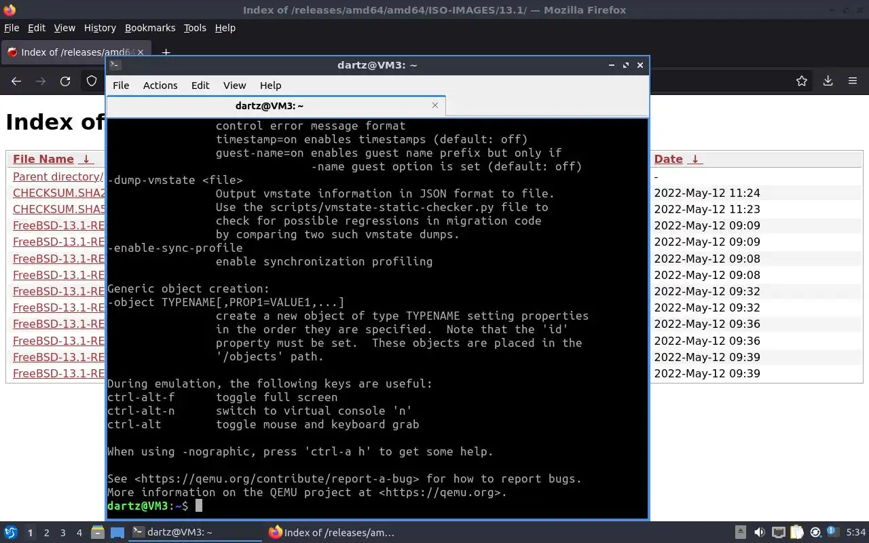This screenshot has height=543, width=869.
Task: Open the first CHECKSUM.SHA2 link dated 11:24
Action: pos(59,193)
